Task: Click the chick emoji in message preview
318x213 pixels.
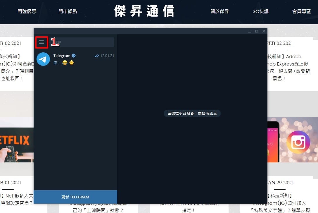Action: click(x=71, y=63)
